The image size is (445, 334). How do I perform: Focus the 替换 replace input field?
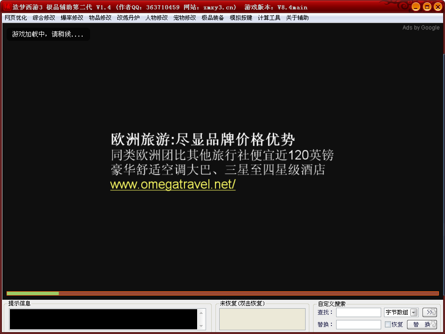pos(359,325)
